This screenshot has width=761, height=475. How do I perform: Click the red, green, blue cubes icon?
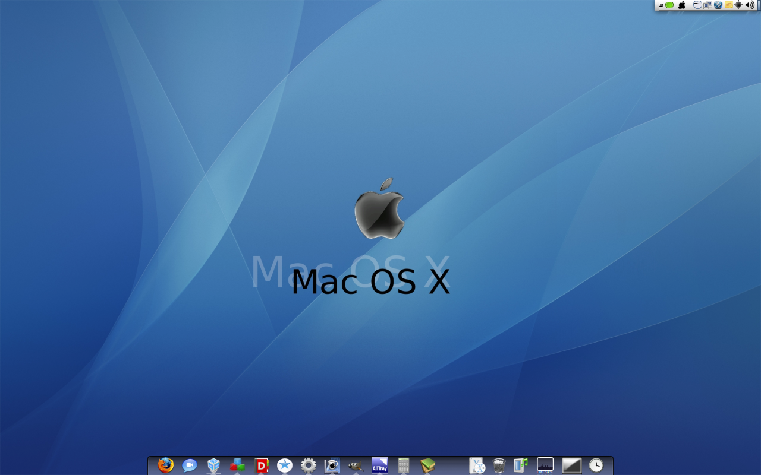(x=237, y=465)
